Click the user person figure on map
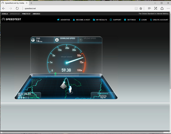The width and height of the screenshot is (171, 134). (x=70, y=90)
